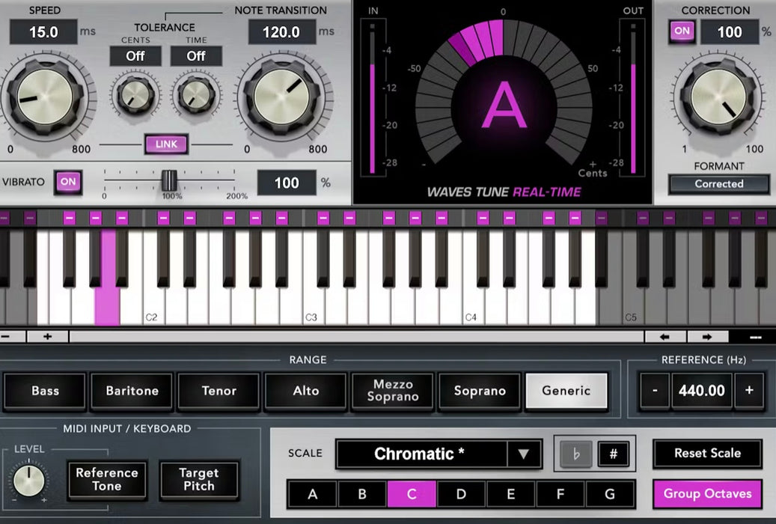Select scale root note E
The image size is (776, 524).
[511, 494]
